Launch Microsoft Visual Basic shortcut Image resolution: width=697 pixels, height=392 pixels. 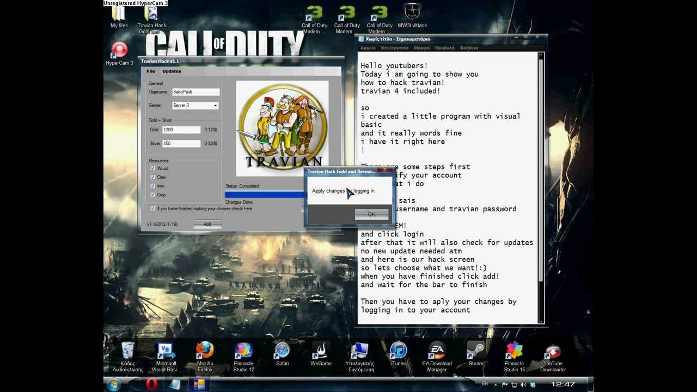(x=166, y=357)
